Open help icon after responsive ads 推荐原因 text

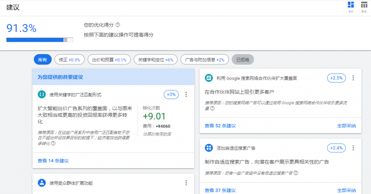tap(296, 173)
